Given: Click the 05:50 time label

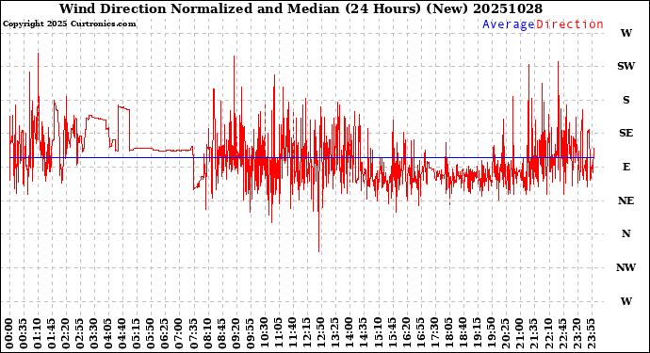Looking at the screenshot, I should (151, 332).
